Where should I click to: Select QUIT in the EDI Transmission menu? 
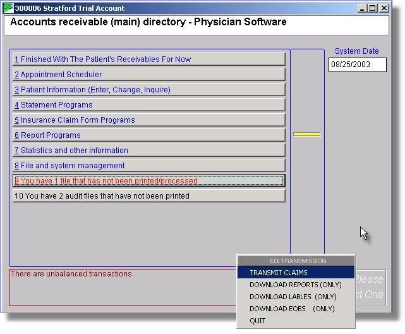coord(296,321)
